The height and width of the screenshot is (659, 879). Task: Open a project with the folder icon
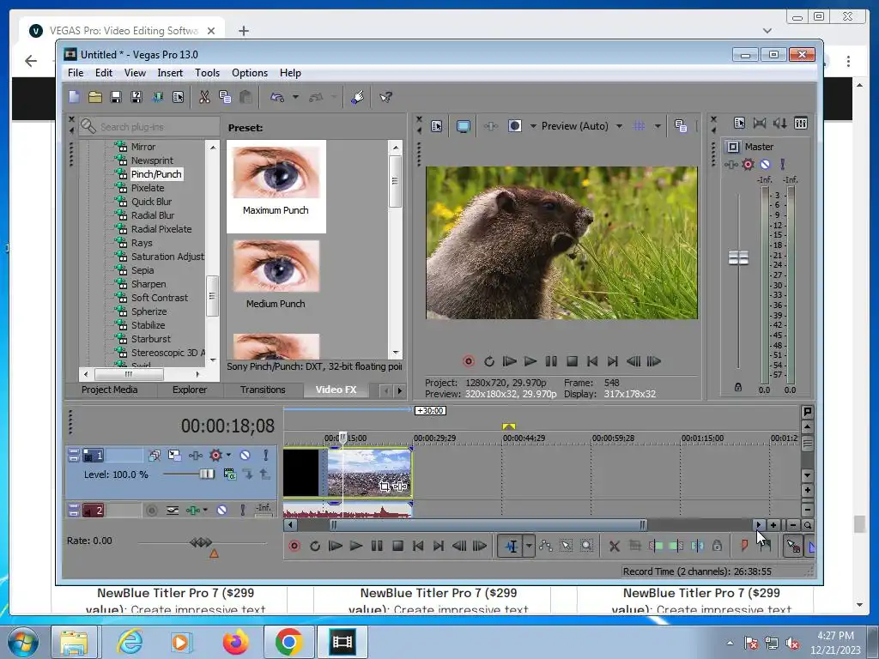tap(95, 98)
